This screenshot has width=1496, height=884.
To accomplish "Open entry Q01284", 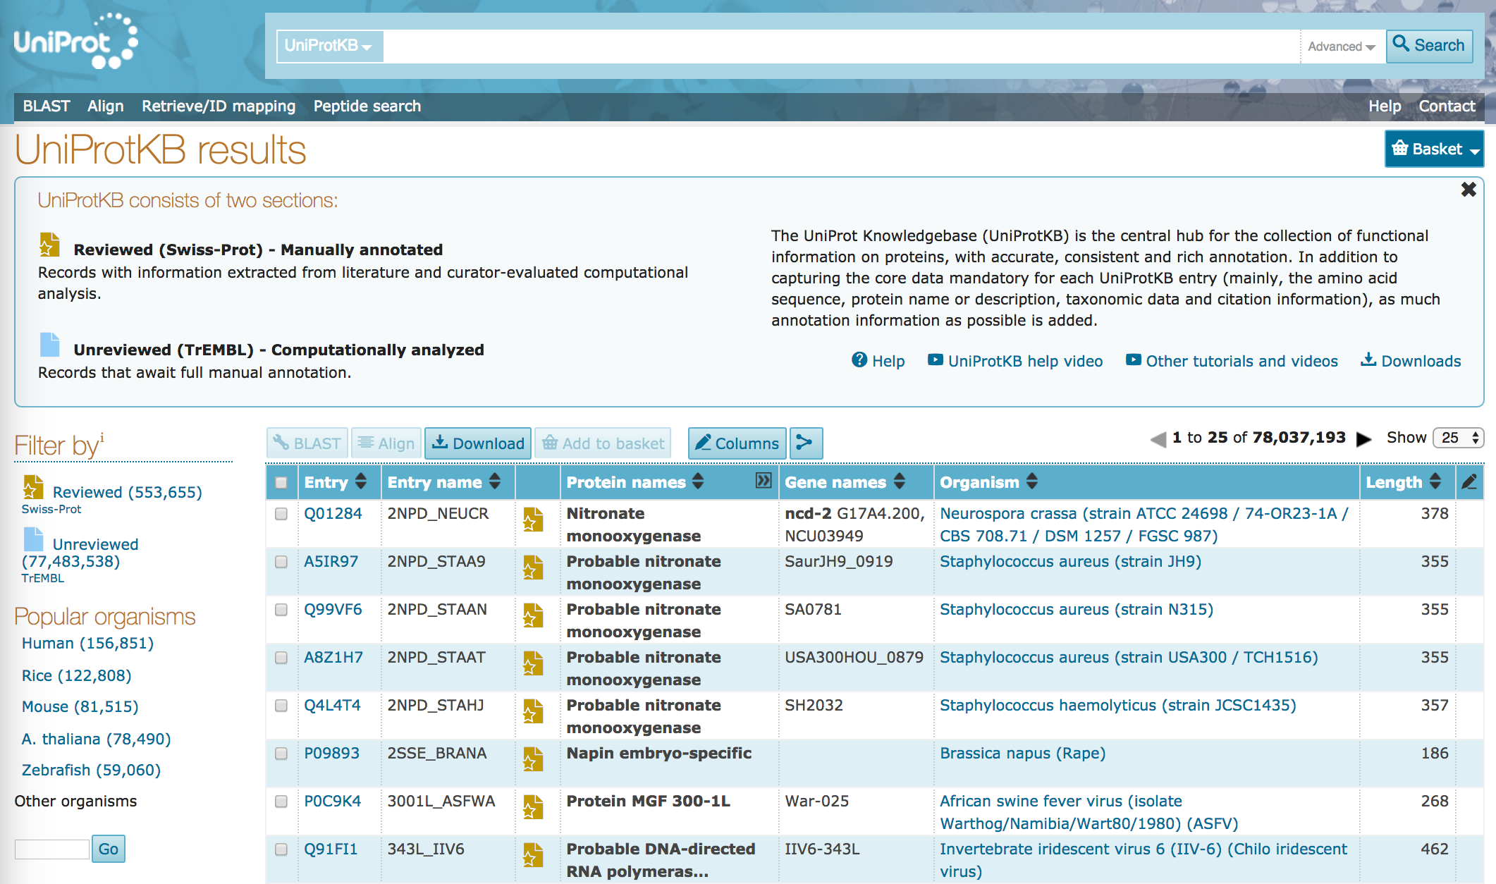I will 333,514.
